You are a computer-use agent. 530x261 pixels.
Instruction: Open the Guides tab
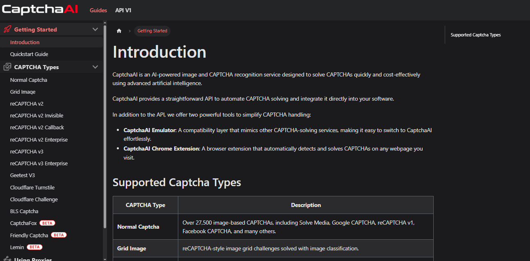click(x=98, y=10)
